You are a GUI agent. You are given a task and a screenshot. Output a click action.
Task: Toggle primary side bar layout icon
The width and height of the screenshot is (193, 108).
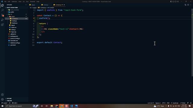[171, 1]
